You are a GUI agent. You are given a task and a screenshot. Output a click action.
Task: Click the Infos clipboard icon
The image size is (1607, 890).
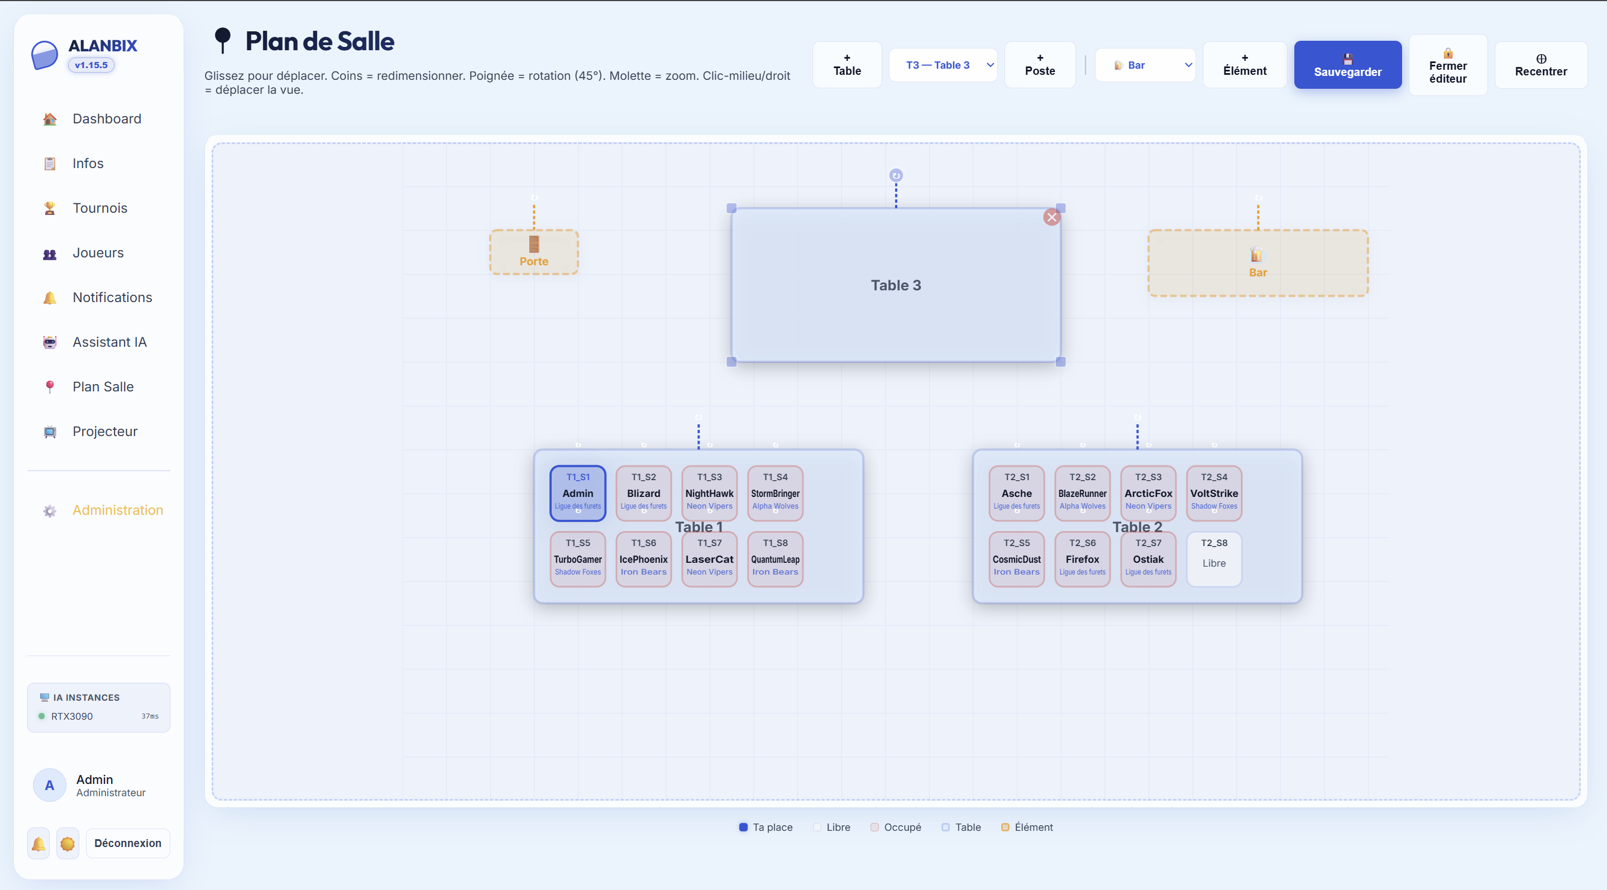click(50, 164)
